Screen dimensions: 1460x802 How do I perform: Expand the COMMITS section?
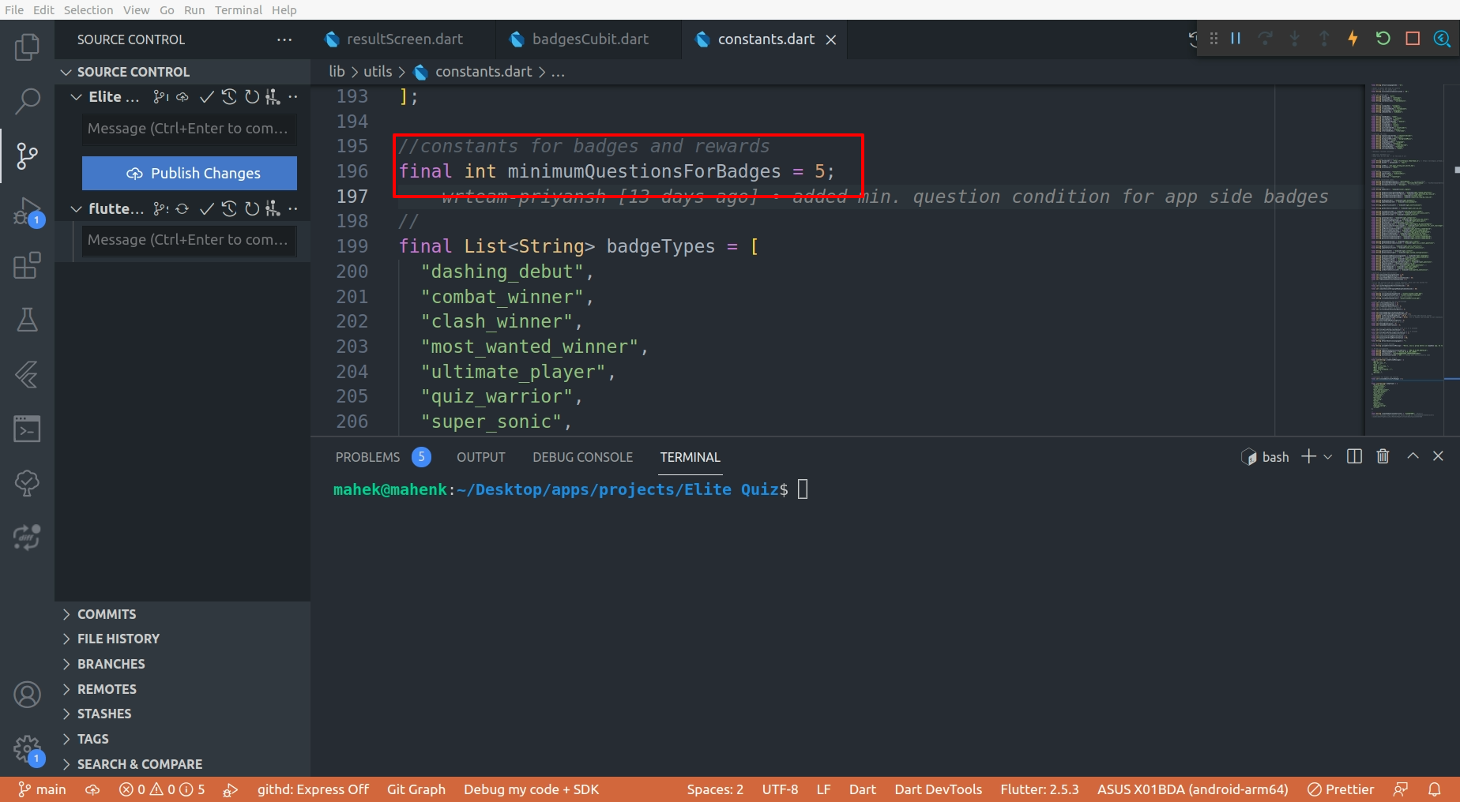click(x=107, y=614)
